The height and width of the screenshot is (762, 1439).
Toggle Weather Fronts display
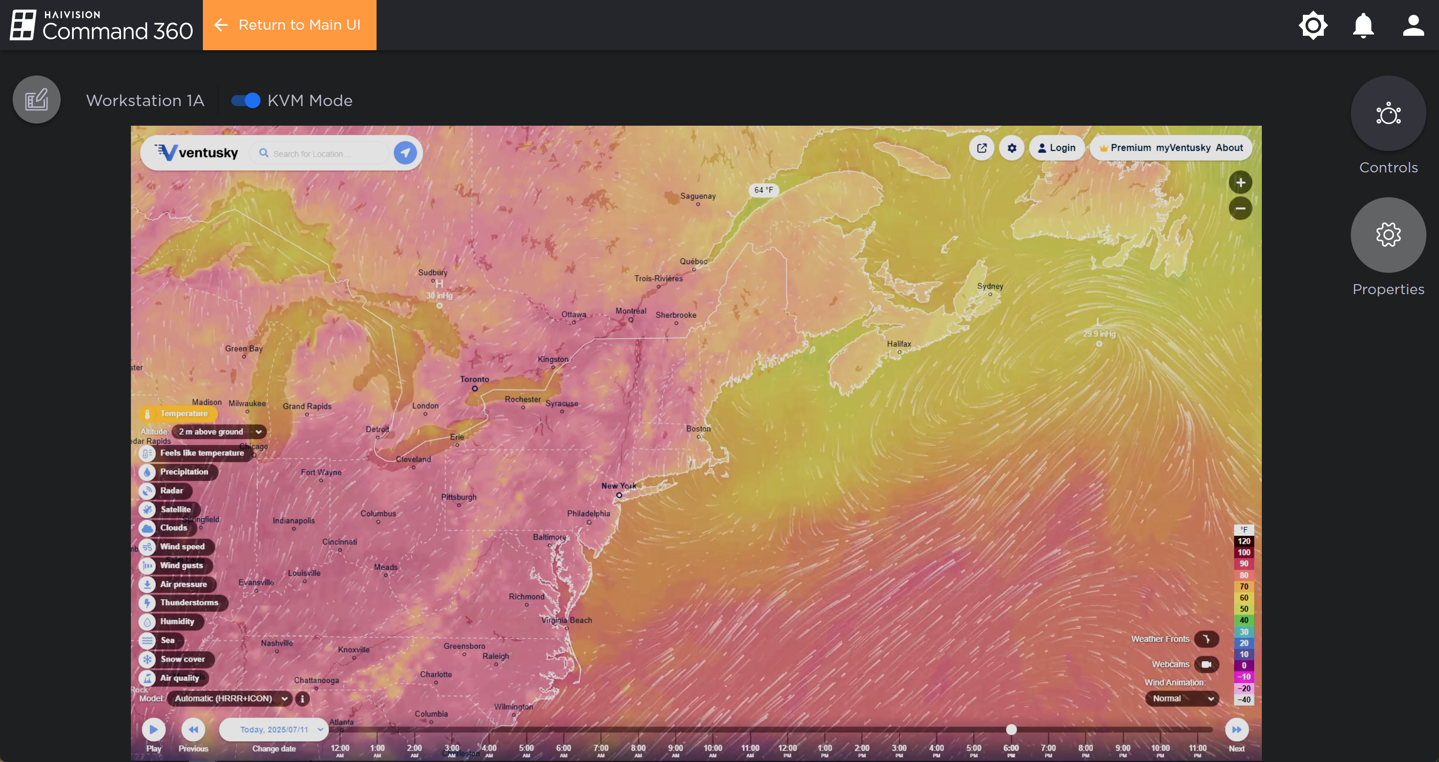(x=1206, y=638)
